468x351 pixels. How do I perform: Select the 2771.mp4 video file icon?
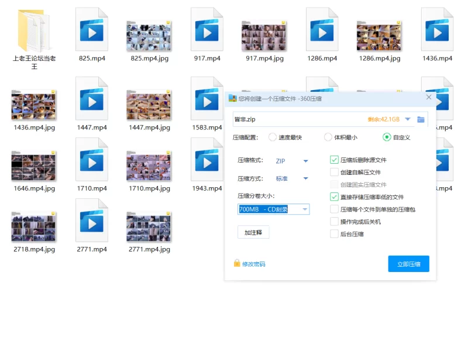tap(92, 221)
